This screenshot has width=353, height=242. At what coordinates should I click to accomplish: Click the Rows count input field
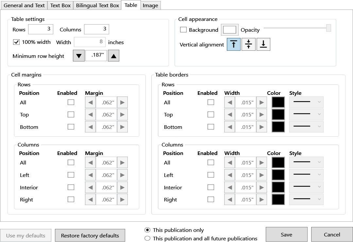(41, 29)
